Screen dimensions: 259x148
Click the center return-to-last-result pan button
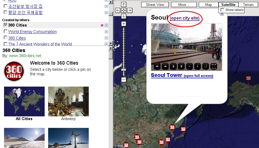point(123,10)
